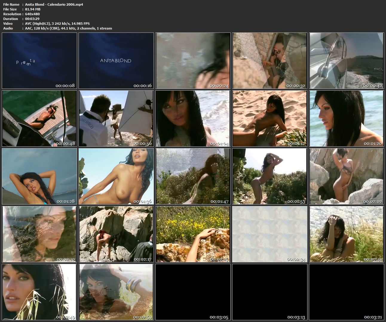Image resolution: width=386 pixels, height=322 pixels.
Task: Open the ANITABLOND title frame at 00:00:16
Action: coord(116,61)
